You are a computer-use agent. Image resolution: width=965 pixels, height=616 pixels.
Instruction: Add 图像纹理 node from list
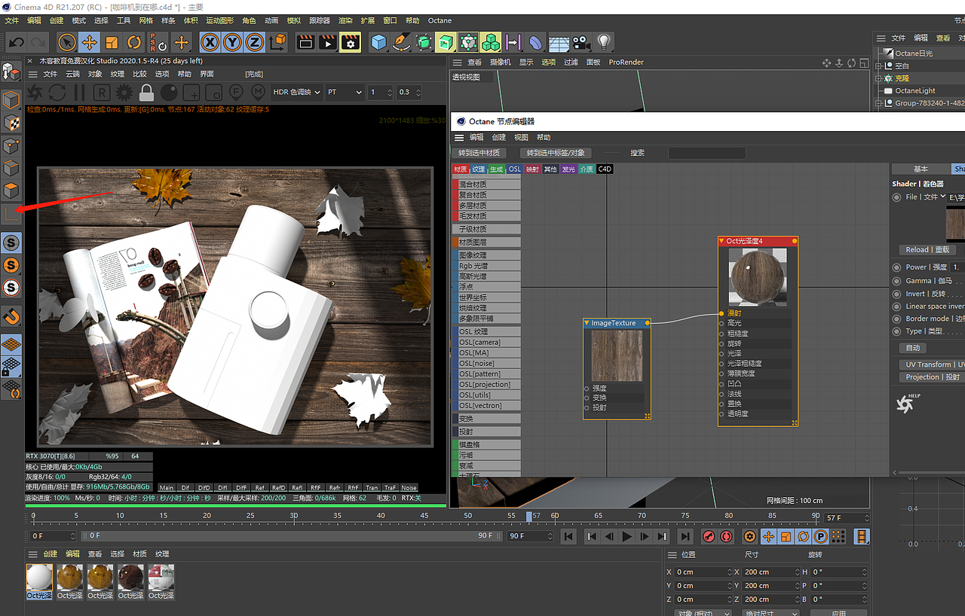(486, 255)
